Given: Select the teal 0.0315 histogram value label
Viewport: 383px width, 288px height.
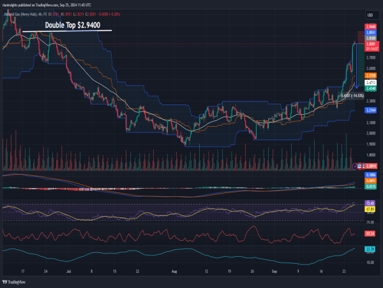Looking at the screenshot, I should click(370, 187).
